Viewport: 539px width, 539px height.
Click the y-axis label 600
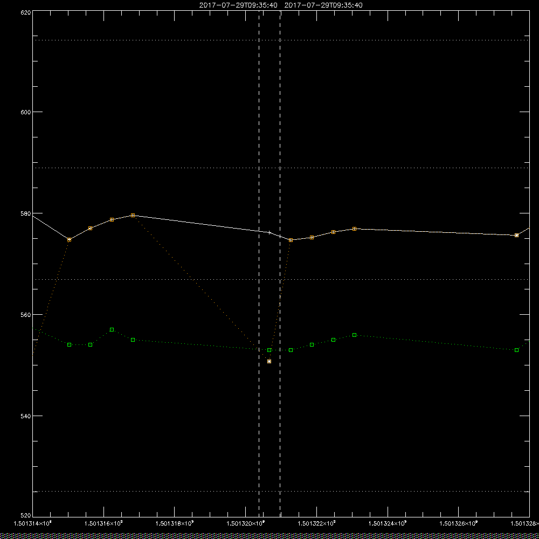26,112
